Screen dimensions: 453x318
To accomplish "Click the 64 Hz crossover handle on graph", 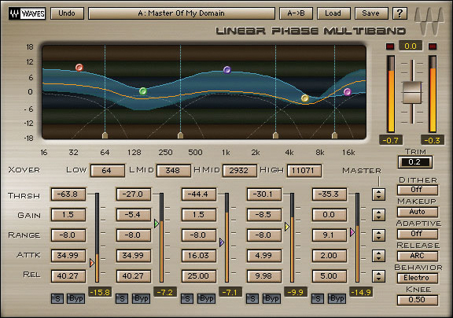I will [105, 135].
